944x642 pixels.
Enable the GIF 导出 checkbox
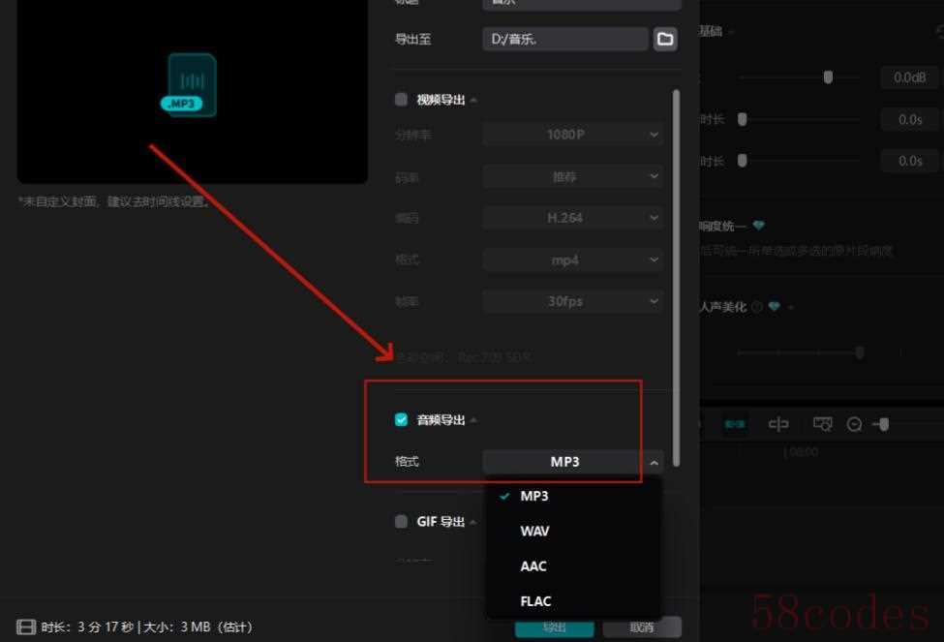pyautogui.click(x=401, y=521)
